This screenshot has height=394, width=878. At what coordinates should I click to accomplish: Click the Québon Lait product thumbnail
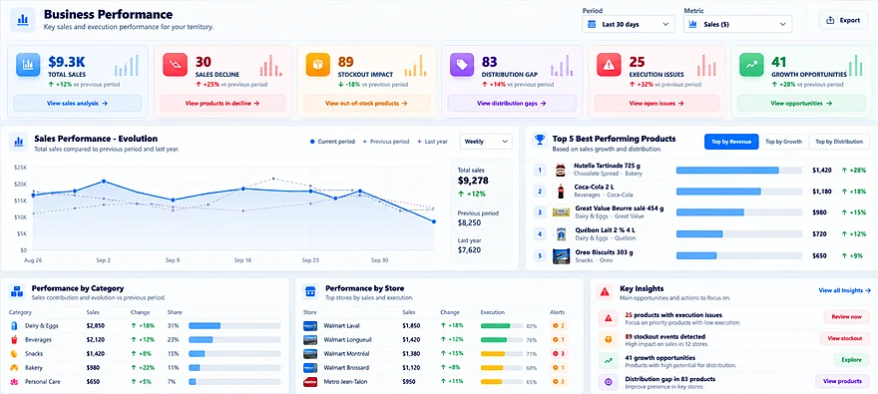[561, 234]
